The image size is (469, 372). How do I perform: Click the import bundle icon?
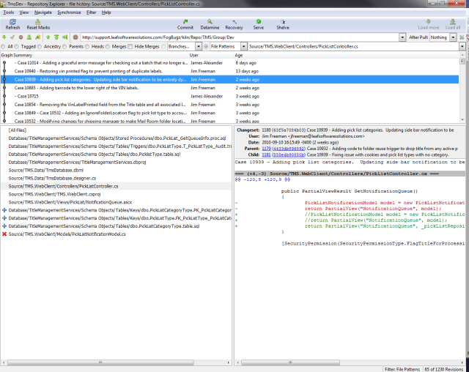tap(37, 37)
